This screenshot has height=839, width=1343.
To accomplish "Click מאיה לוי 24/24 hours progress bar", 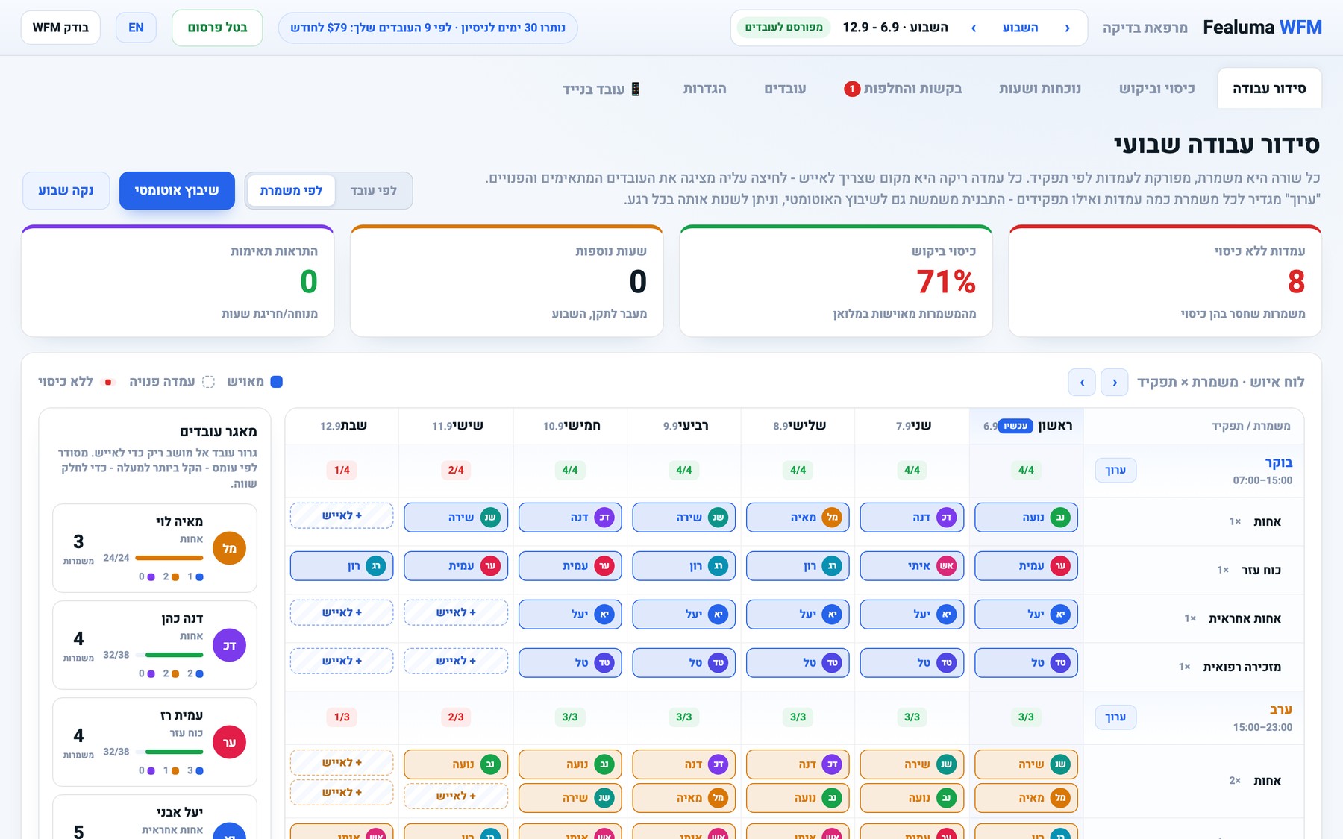I will (169, 558).
